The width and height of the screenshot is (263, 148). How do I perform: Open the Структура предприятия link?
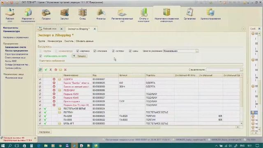pyautogui.click(x=16, y=54)
